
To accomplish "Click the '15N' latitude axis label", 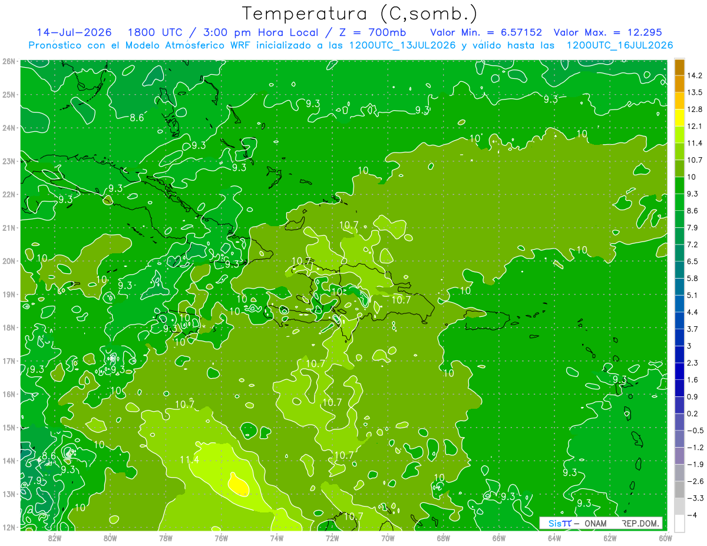I will pos(9,427).
